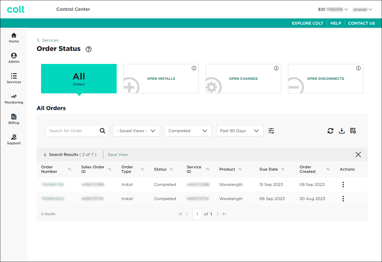
Task: Click the search magnifier icon
Action: pos(103,131)
